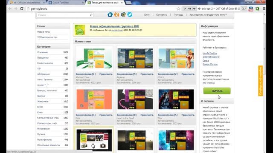Click the magnifier icon in site search
Image resolution: width=273 pixels, height=153 pixels.
click(x=91, y=15)
